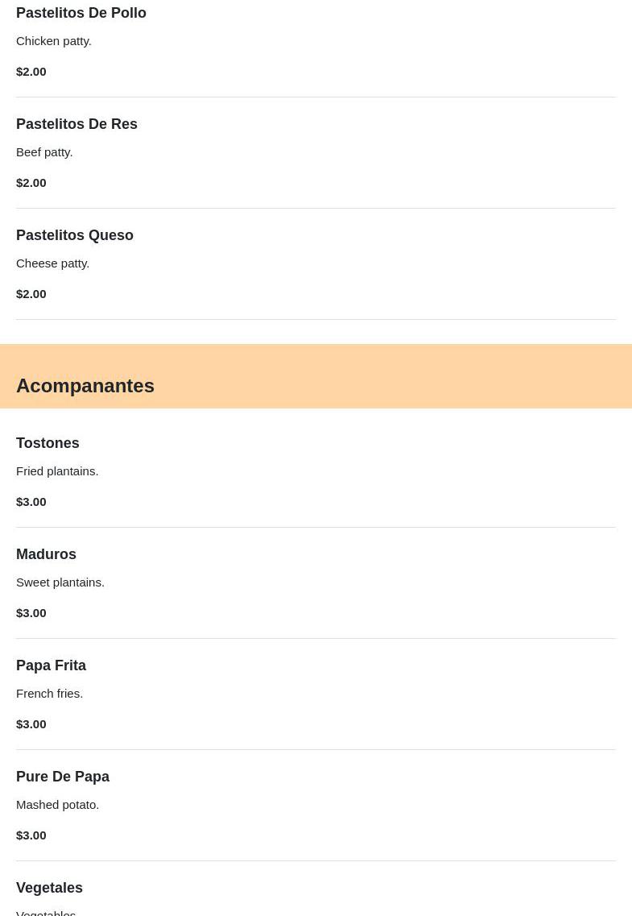
Task: Choose the Pastelitos Queso item
Action: (75, 235)
